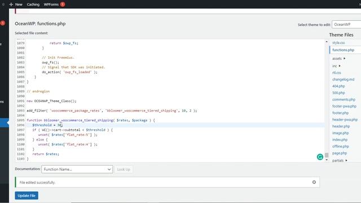Click the green Grammarly icon in editor
The height and width of the screenshot is (203, 361).
tap(320, 157)
